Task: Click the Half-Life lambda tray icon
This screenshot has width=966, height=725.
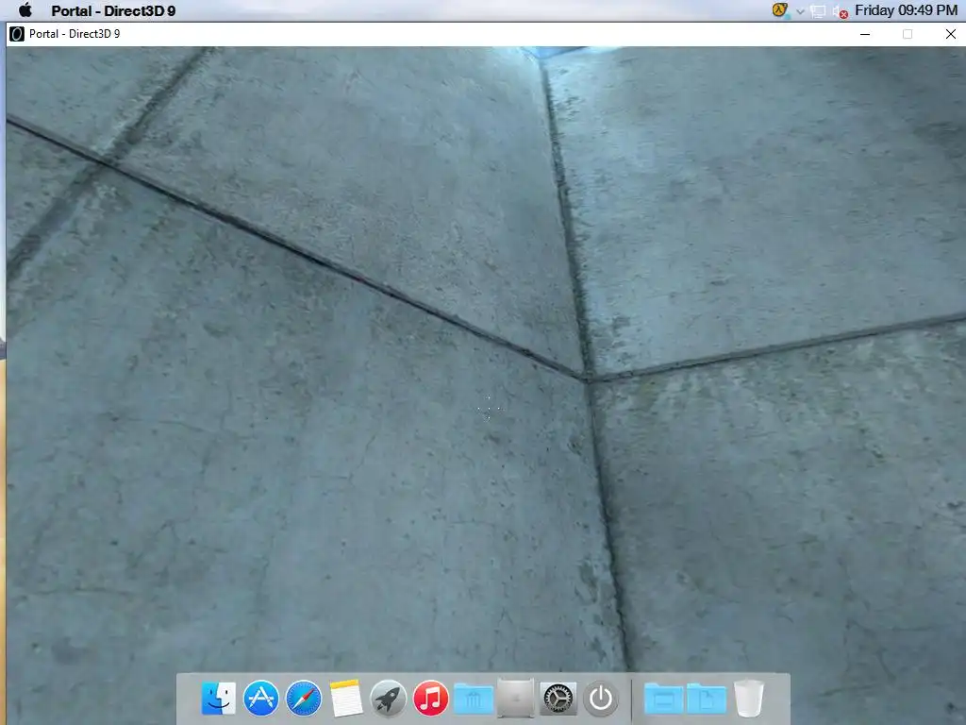Action: click(780, 9)
